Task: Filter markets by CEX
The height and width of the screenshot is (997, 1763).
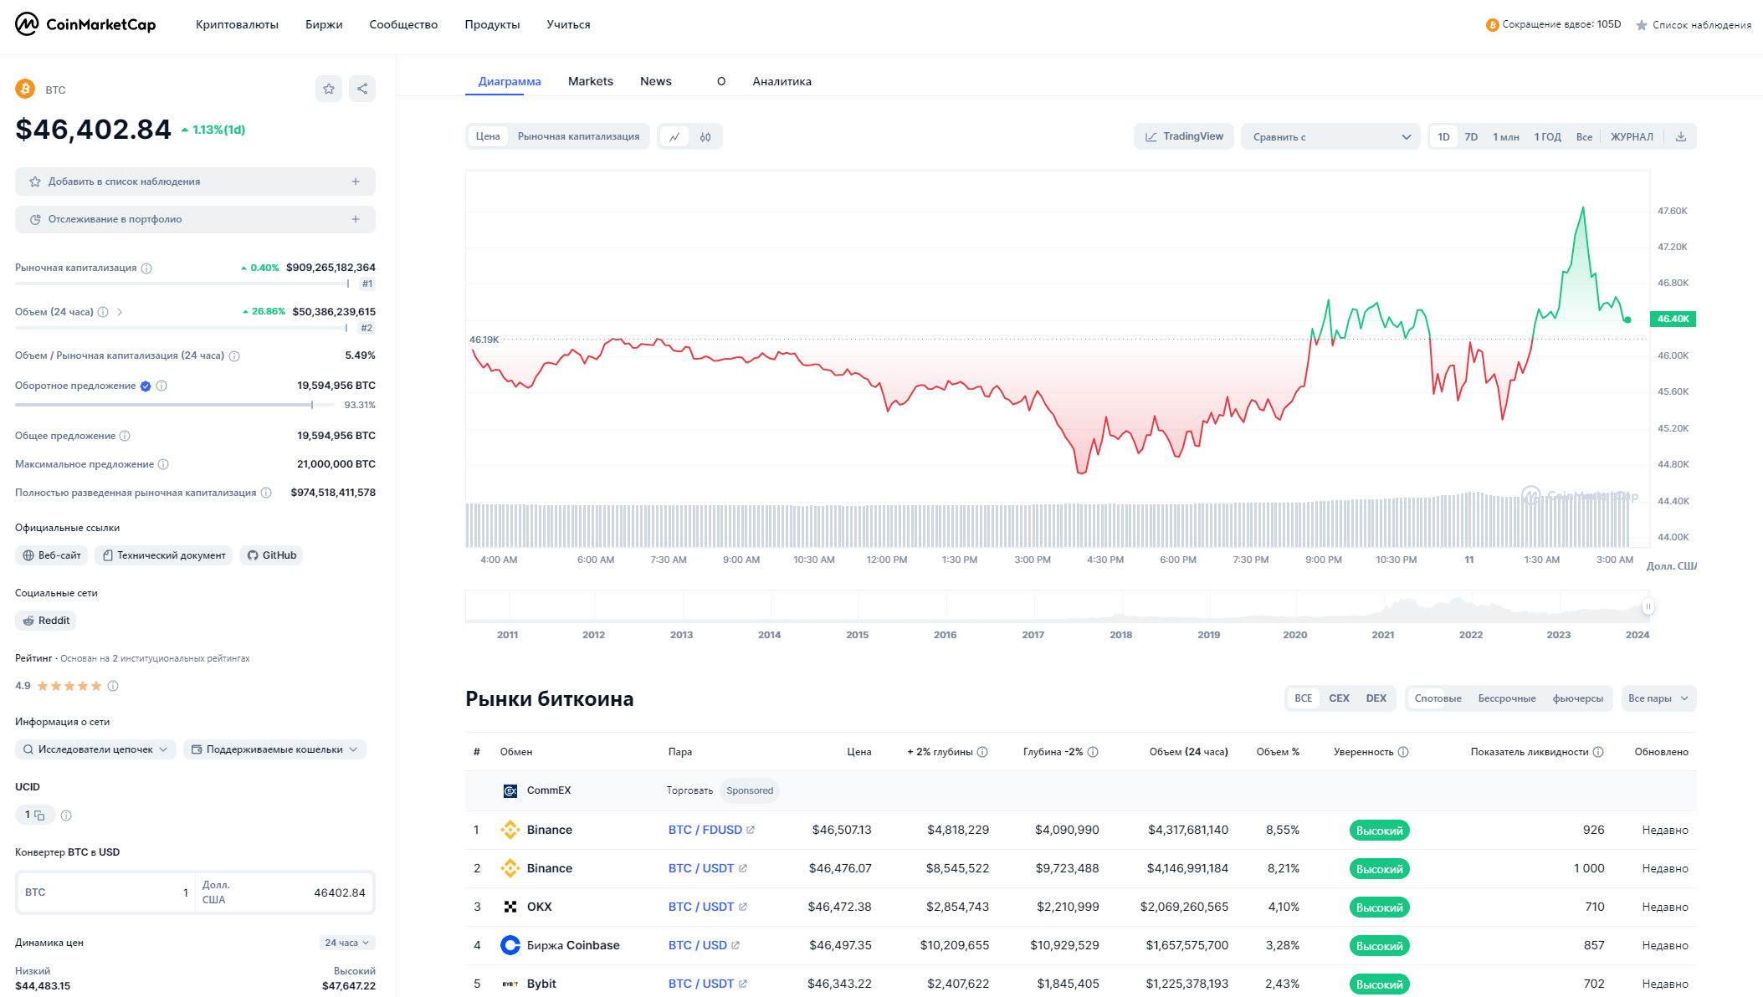Action: tap(1339, 698)
